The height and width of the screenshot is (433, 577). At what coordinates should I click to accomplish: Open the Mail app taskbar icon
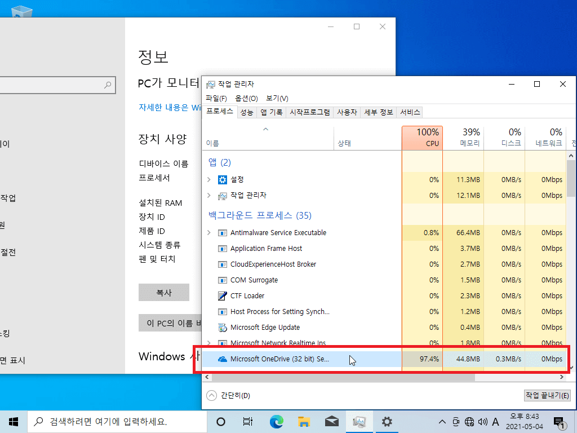[331, 422]
